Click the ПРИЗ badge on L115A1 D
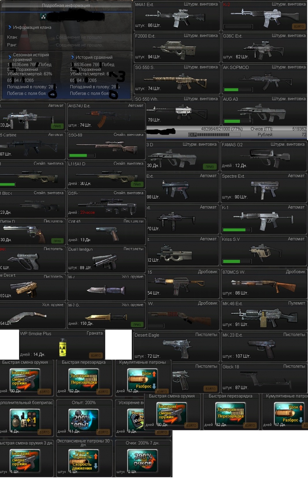Screen dimensions: 308x492 click(x=137, y=184)
